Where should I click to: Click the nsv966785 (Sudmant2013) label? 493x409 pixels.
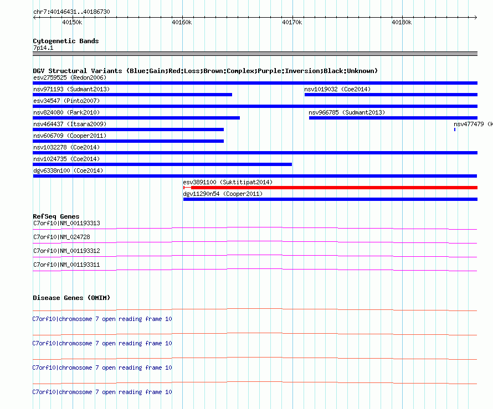click(x=346, y=112)
